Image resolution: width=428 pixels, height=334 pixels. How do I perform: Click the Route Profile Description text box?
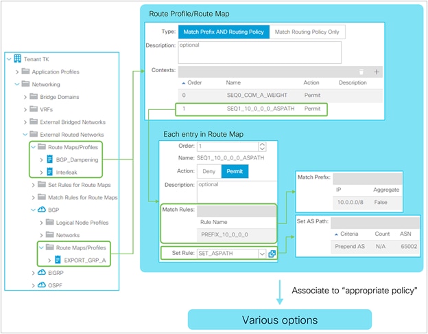pyautogui.click(x=259, y=52)
